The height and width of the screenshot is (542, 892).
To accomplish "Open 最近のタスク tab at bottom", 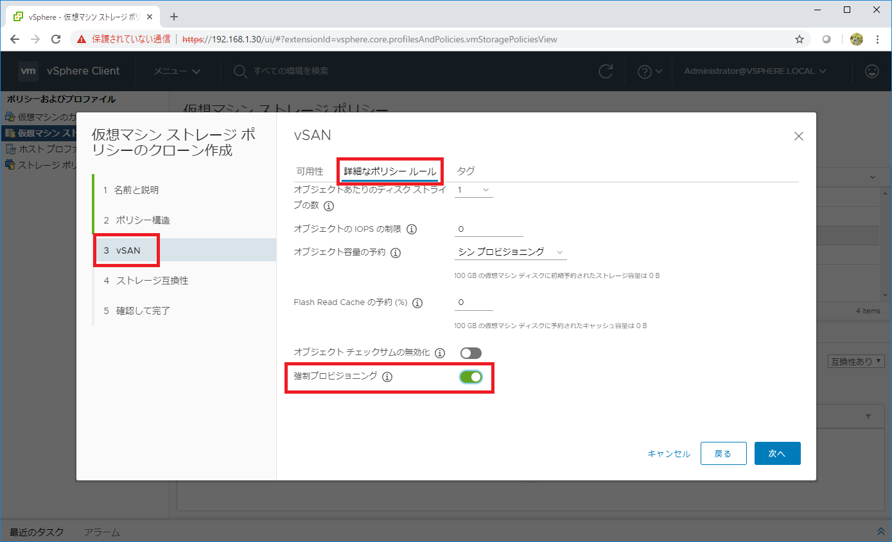I will point(37,532).
